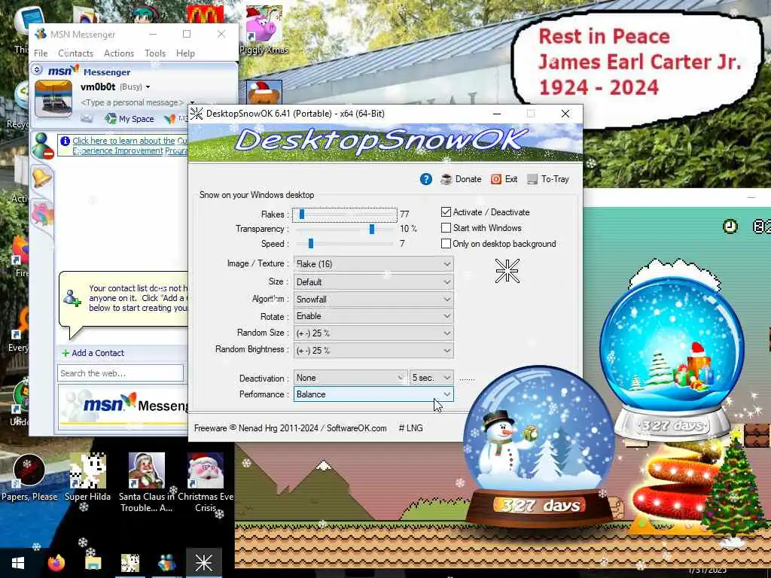Screen dimensions: 771x578
Task: Click the Donate coffee cup button
Action: click(x=461, y=179)
